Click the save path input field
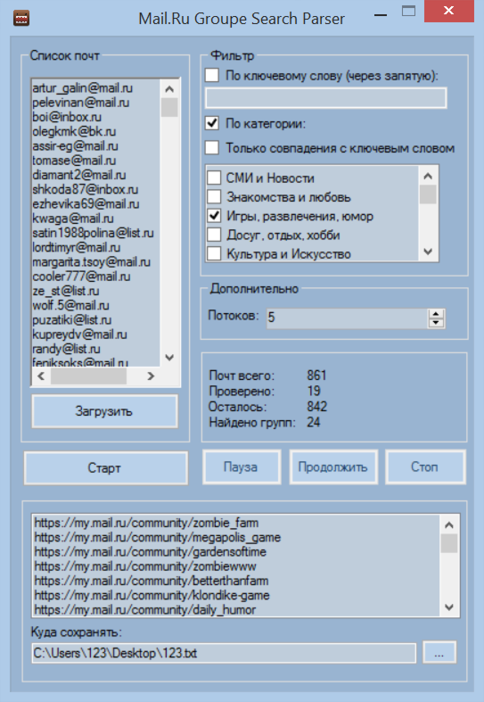The image size is (484, 702). [x=224, y=653]
